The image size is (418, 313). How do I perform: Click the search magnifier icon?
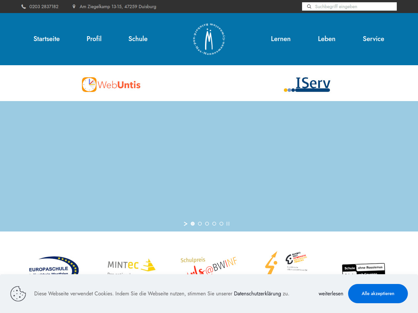click(309, 7)
